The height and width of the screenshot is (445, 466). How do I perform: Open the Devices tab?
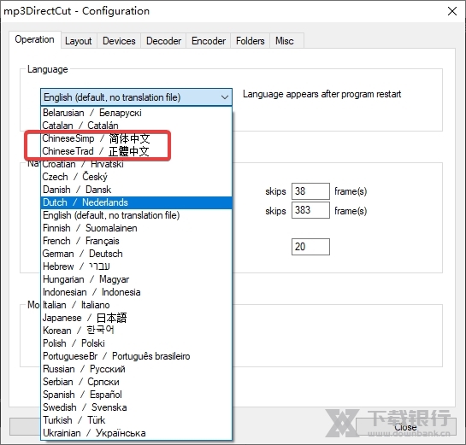coord(119,41)
